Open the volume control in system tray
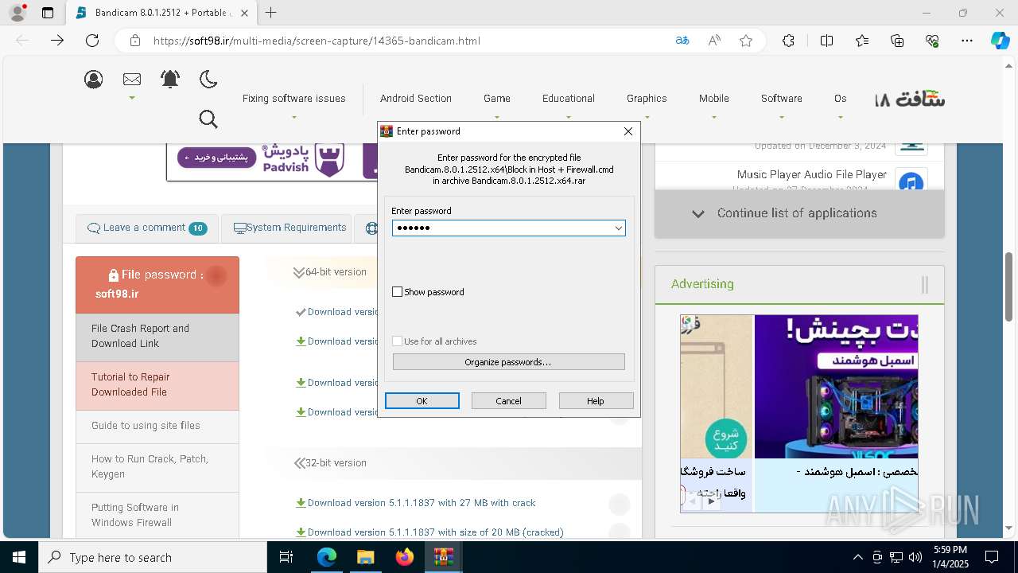Viewport: 1018px width, 573px height. 915,557
